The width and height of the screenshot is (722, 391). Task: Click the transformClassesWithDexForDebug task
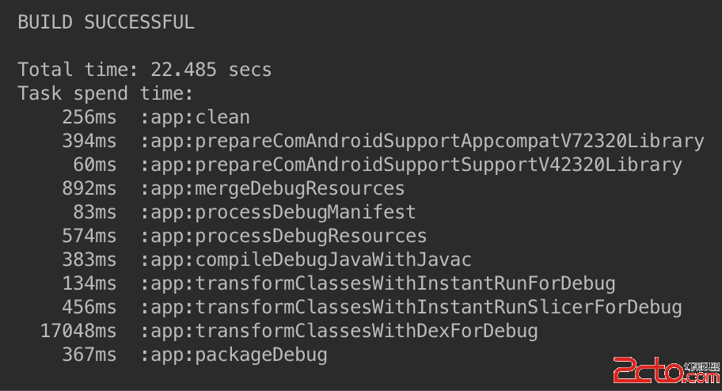click(339, 331)
